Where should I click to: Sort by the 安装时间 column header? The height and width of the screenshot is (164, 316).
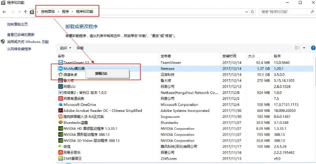coord(234,56)
